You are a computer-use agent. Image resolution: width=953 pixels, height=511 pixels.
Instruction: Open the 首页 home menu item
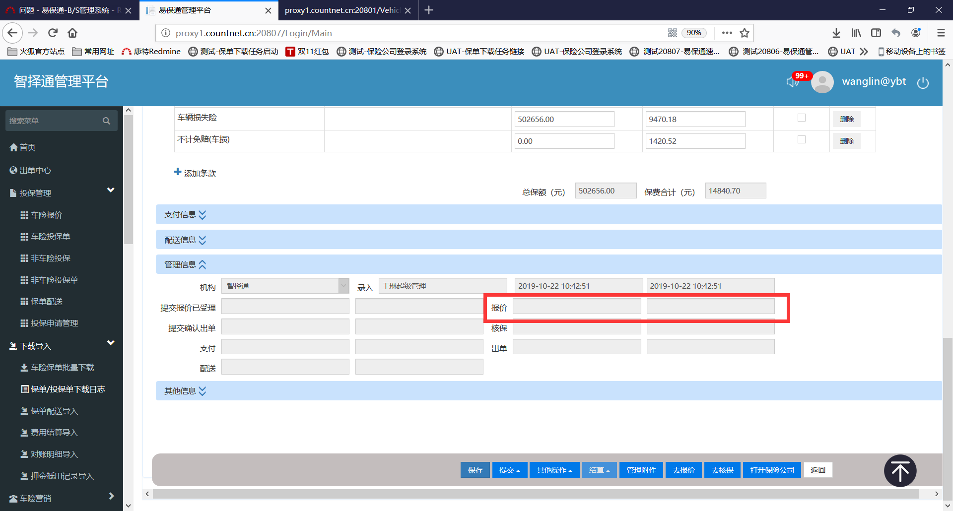tap(27, 147)
